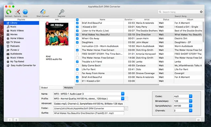This screenshot has height=127, width=211.
Task: Toggle the select-all header checkbox
Action: click(x=77, y=20)
